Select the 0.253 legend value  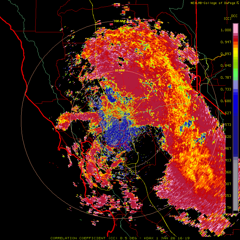pos(226,196)
